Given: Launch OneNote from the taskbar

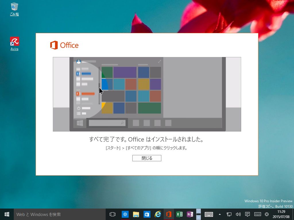Looking at the screenshot, I should coord(190,214).
